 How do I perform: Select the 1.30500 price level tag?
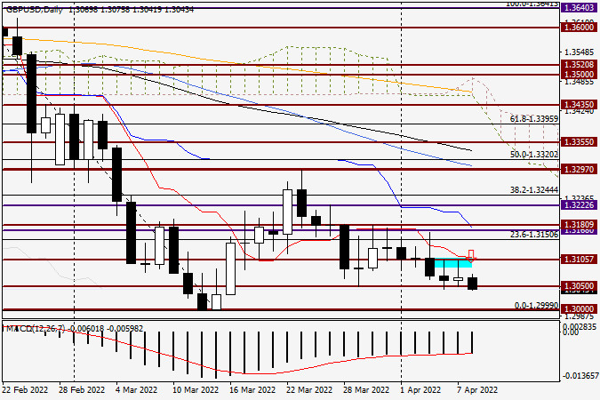579,286
